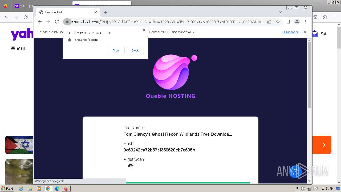Open the Chrome profile menu

[297, 22]
